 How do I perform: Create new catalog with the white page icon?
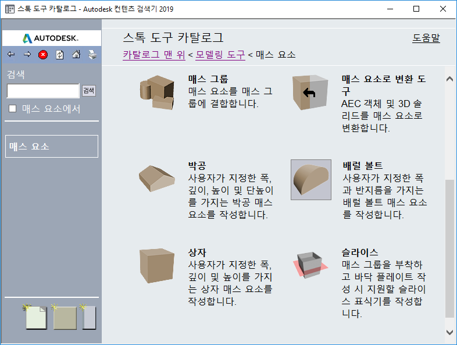(35, 316)
